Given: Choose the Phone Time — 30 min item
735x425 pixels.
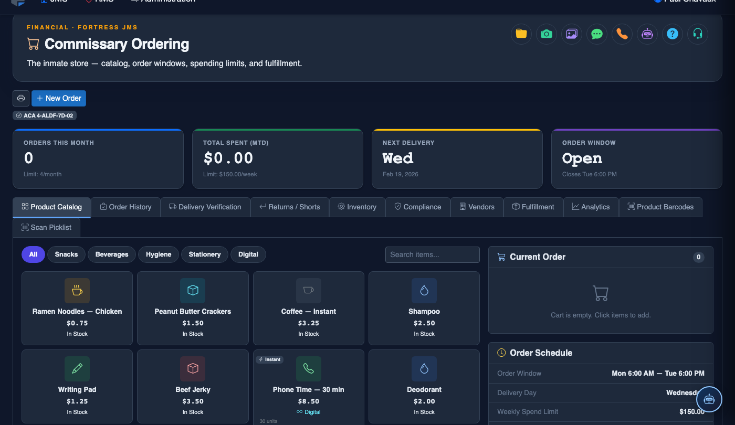Looking at the screenshot, I should [309, 387].
